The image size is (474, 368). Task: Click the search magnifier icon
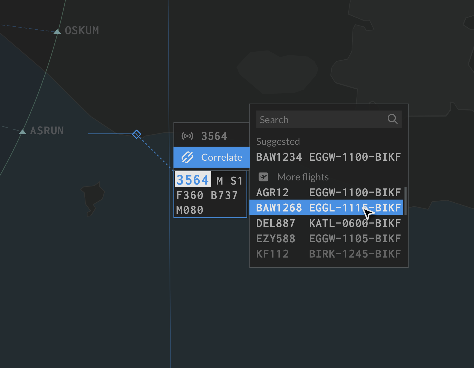point(392,119)
